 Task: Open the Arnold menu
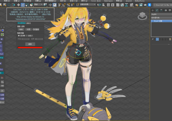click(x=128, y=1)
